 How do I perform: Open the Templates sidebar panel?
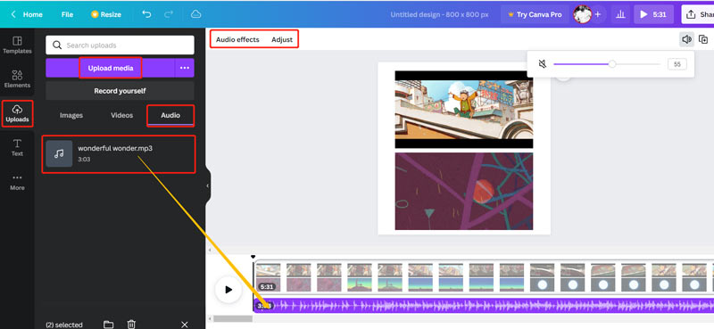17,45
